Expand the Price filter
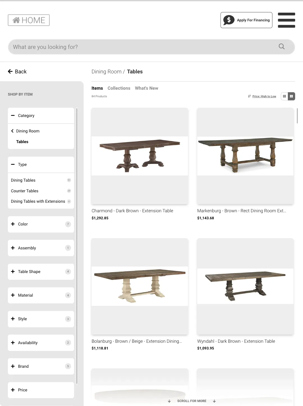This screenshot has height=406, width=303. click(x=41, y=390)
